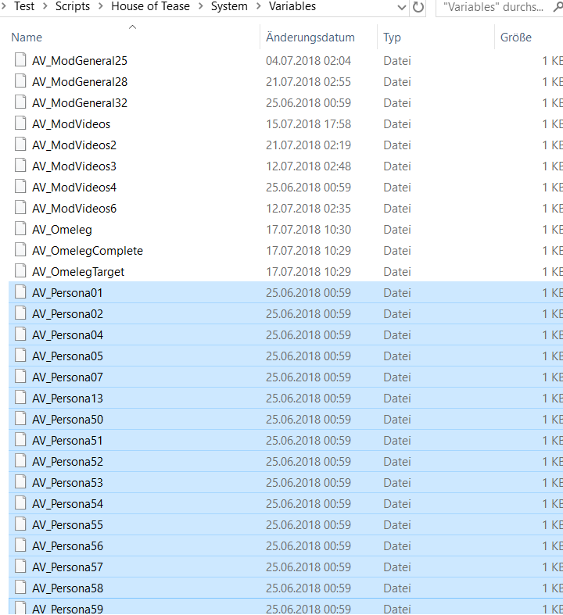
Task: Expand the chevron after Test in path
Action: click(x=45, y=7)
